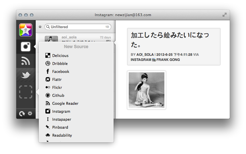Open the rainbow star Favs app icon

click(x=26, y=30)
